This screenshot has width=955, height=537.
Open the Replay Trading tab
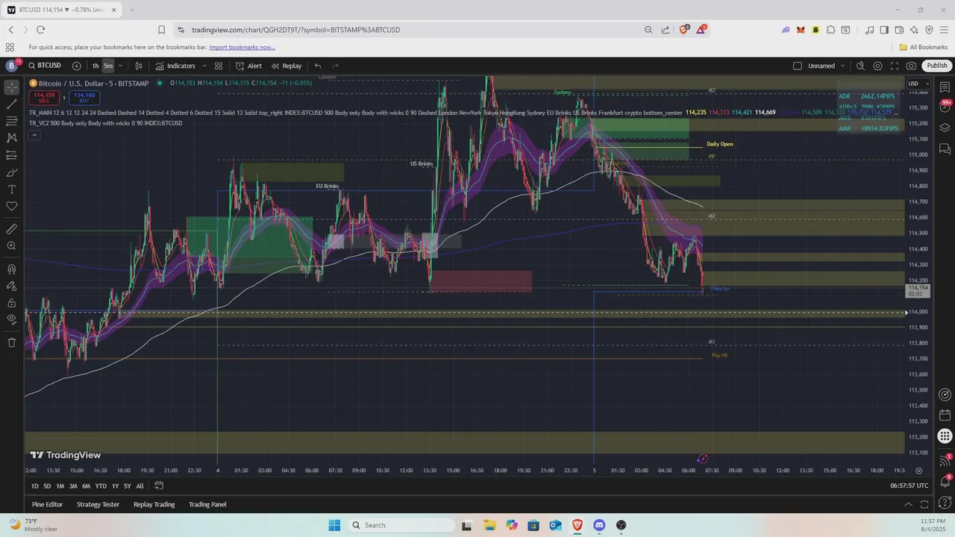pyautogui.click(x=154, y=504)
